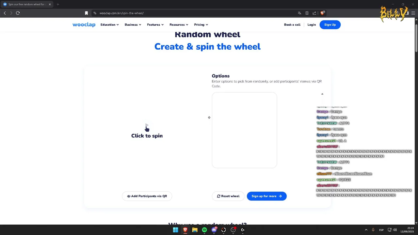418x235 pixels.
Task: Open Discord from the taskbar
Action: point(214,230)
